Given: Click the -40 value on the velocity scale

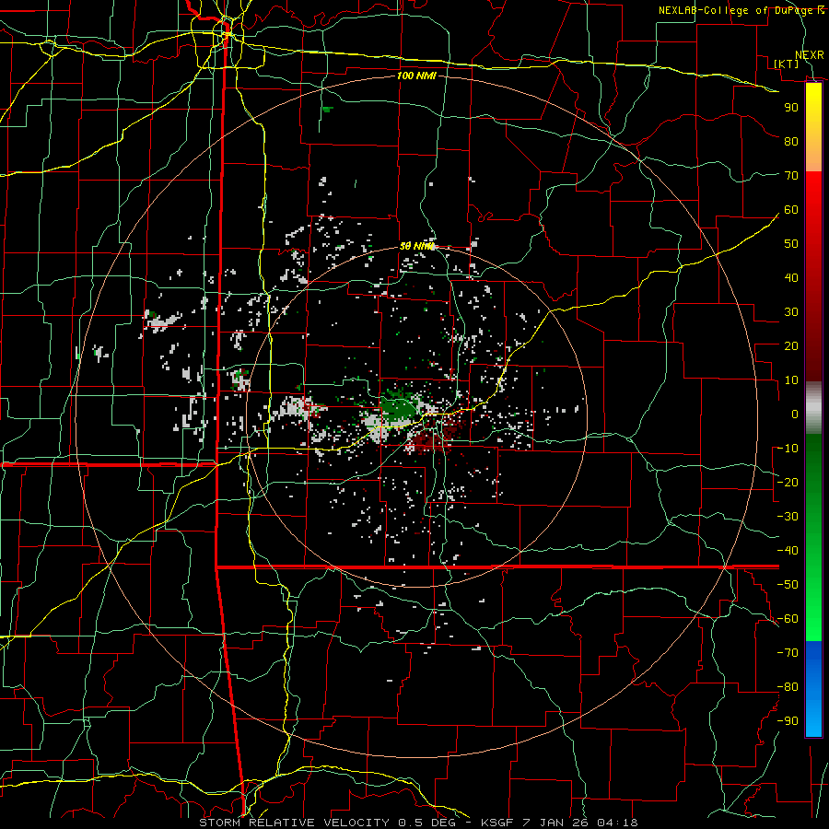Looking at the screenshot, I should 788,551.
